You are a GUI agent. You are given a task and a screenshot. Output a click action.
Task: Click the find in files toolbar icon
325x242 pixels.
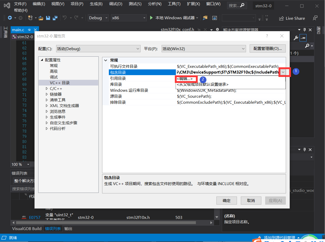click(x=205, y=18)
